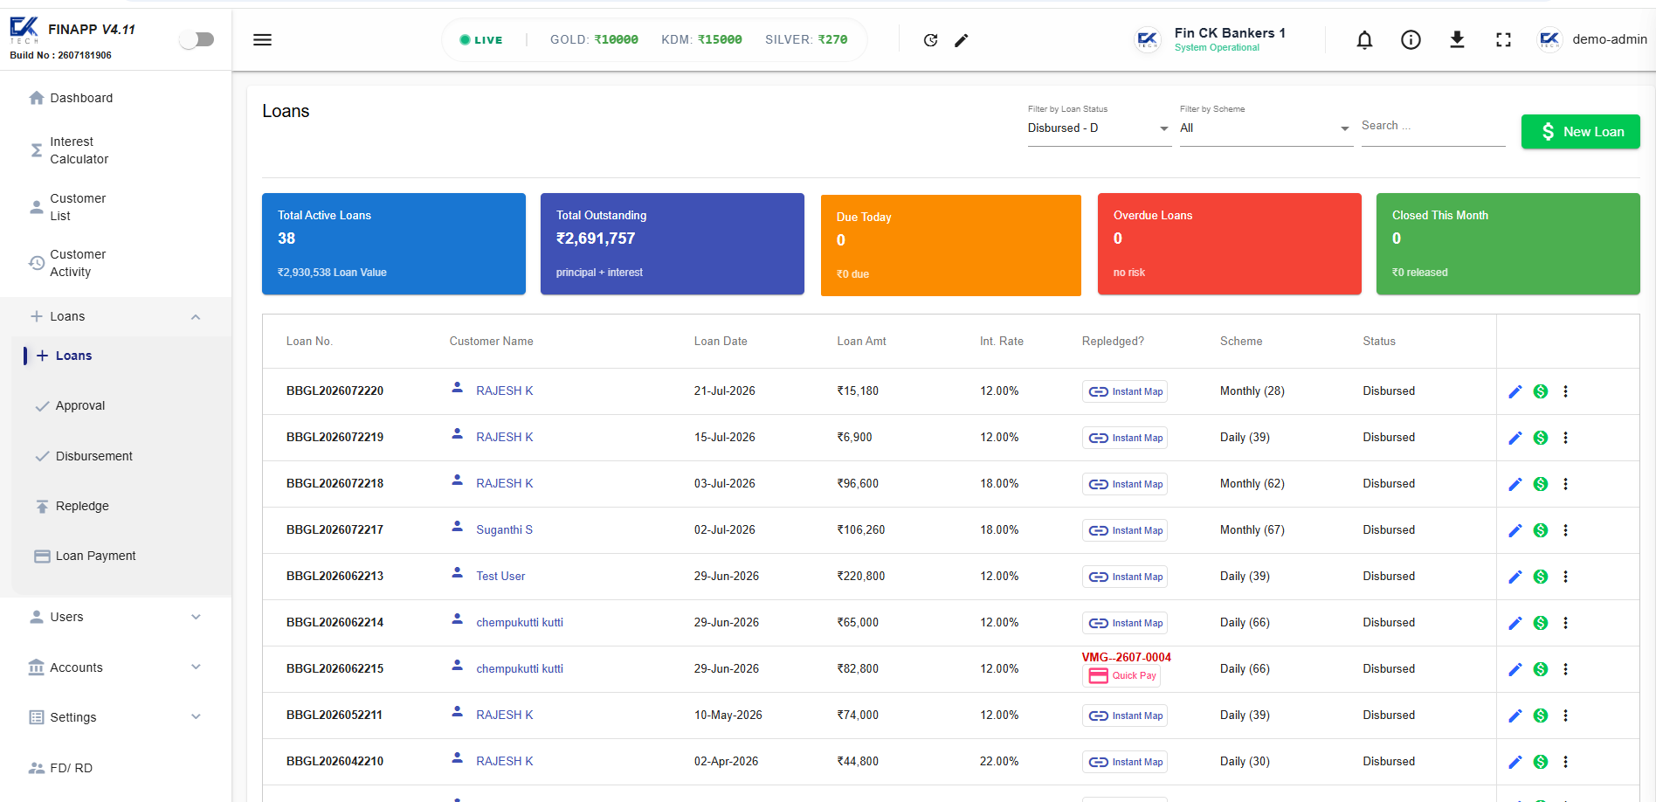Image resolution: width=1656 pixels, height=802 pixels.
Task: Click green payment icon for BBGL2026072219
Action: tap(1541, 438)
